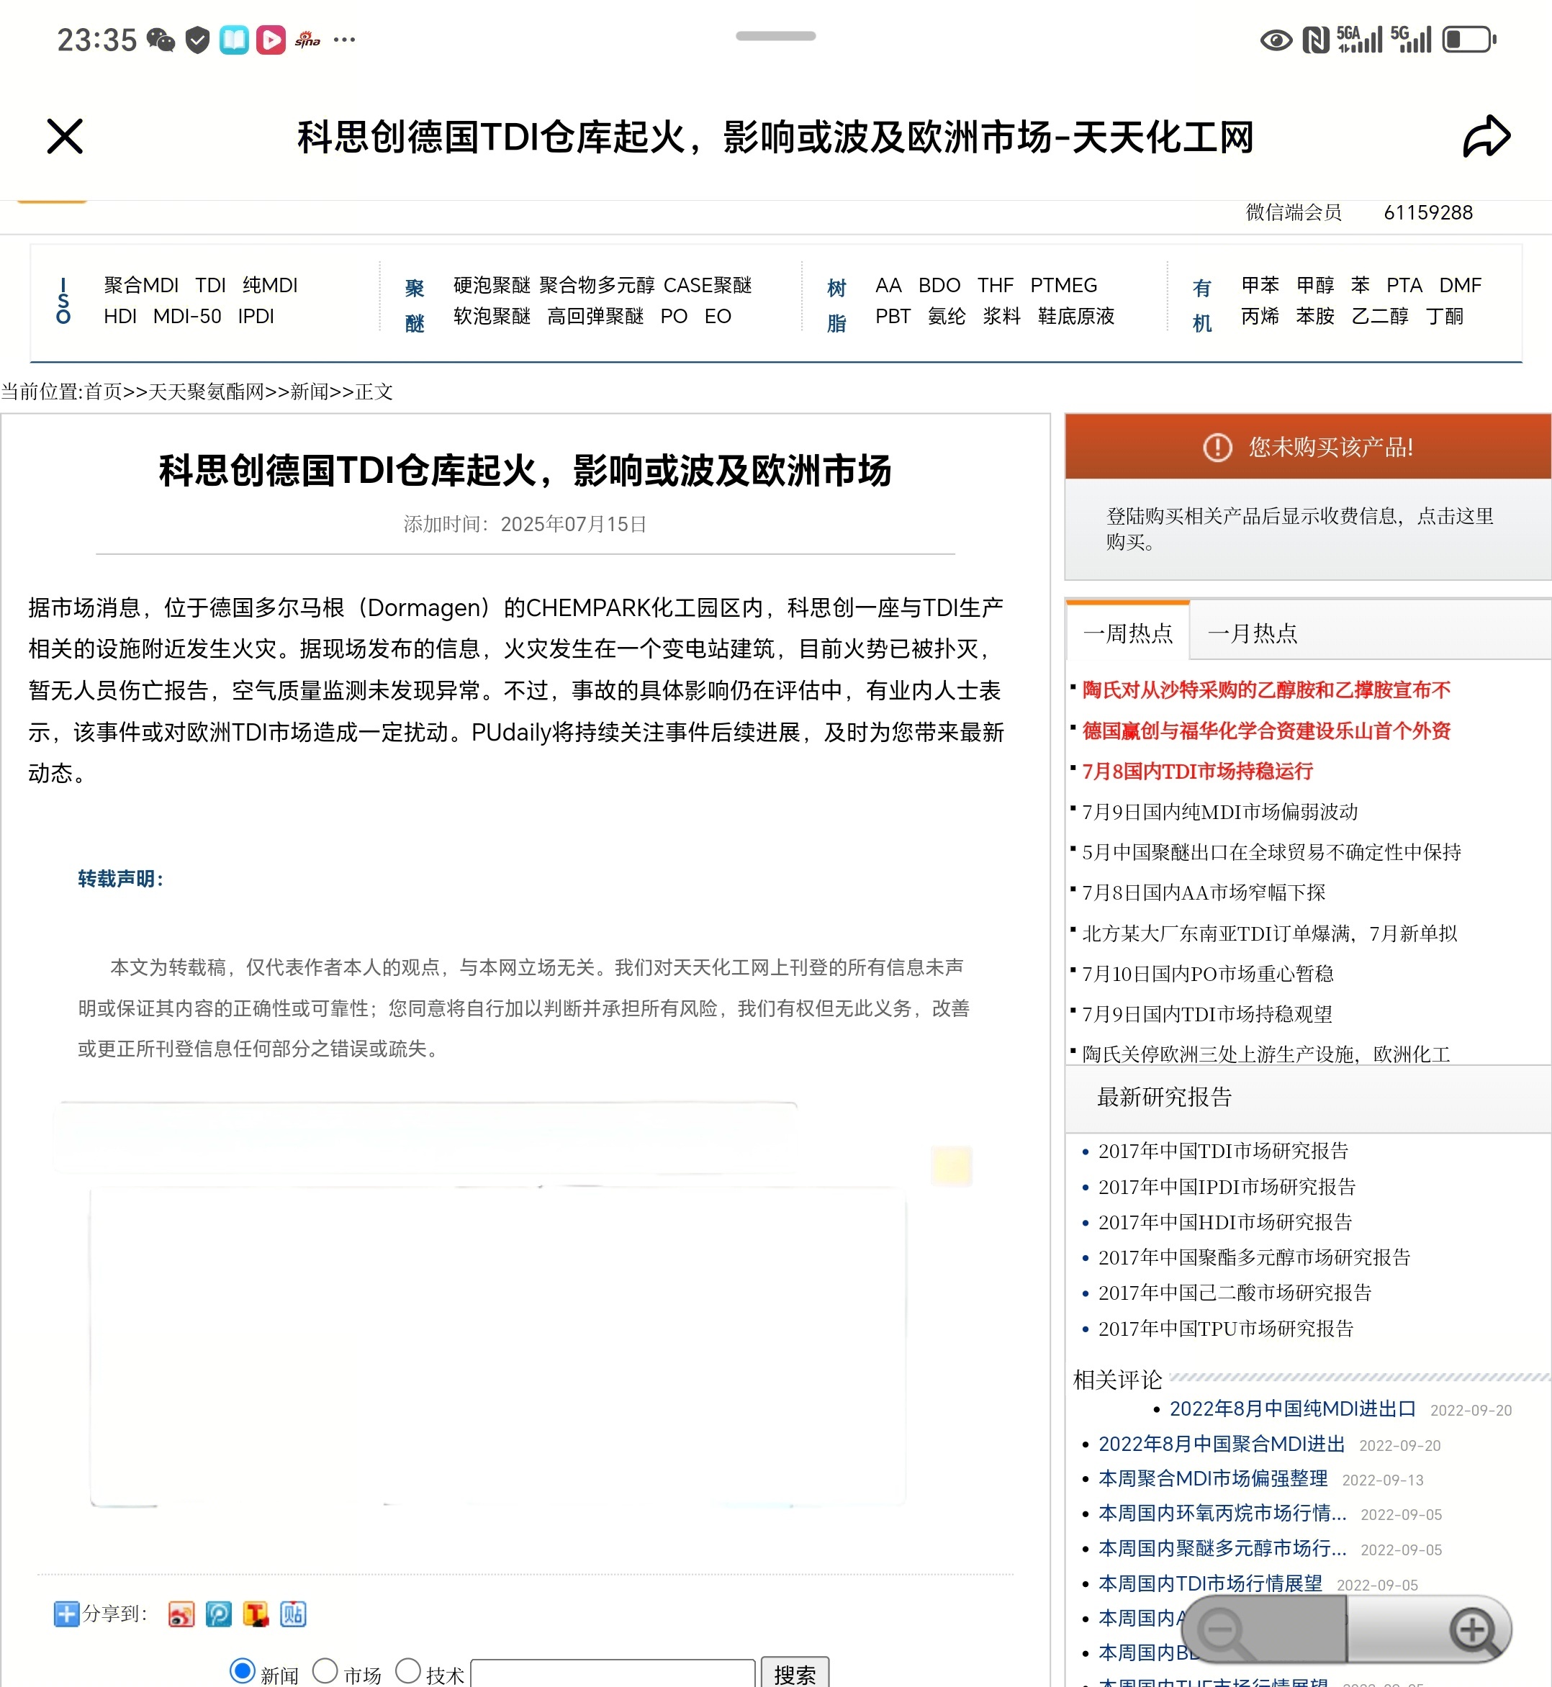Open PTMEG category link
Image resolution: width=1552 pixels, height=1687 pixels.
1063,286
